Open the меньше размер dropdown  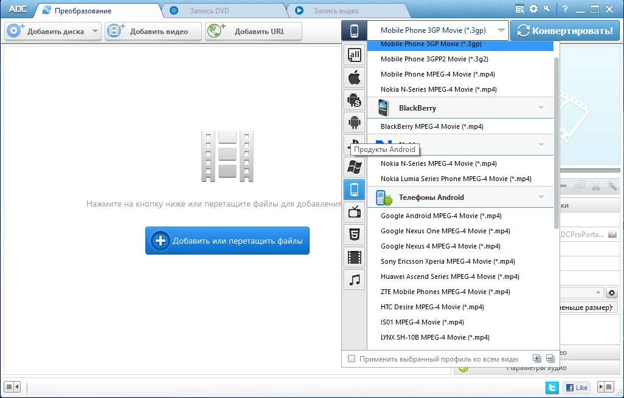tap(589, 307)
